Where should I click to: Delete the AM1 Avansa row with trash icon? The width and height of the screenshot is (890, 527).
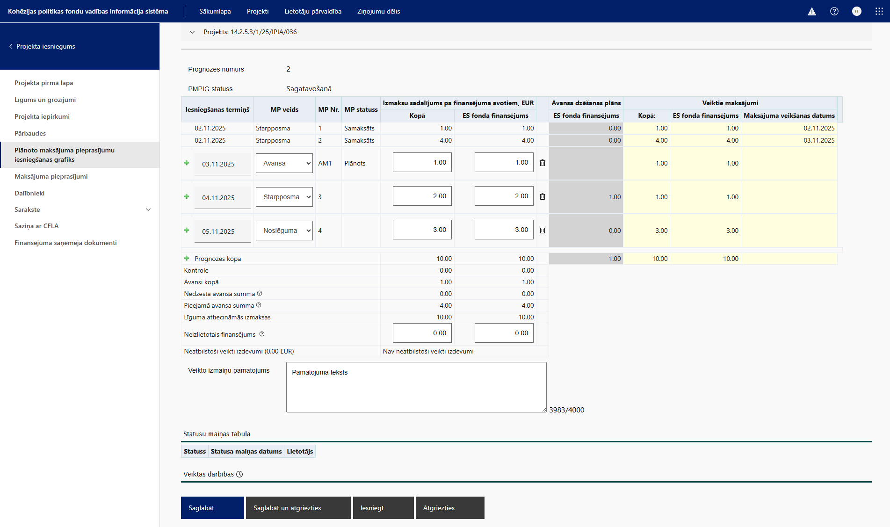543,163
